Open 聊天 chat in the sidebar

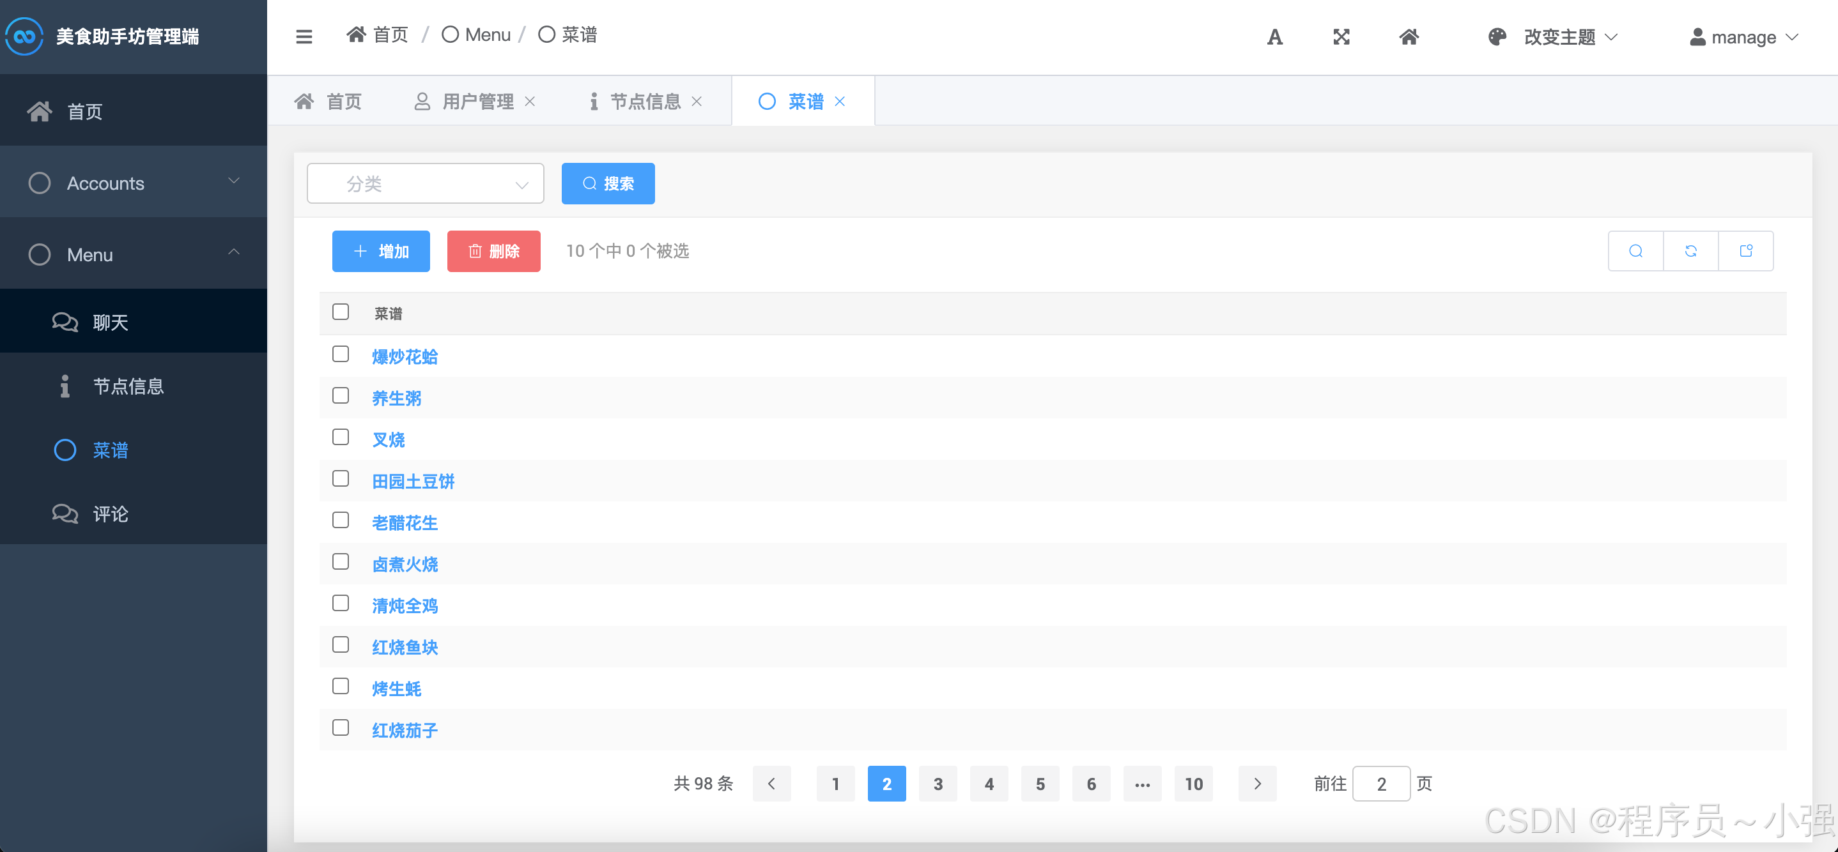pyautogui.click(x=111, y=323)
